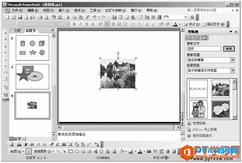Click the 设计 (Design) button
242x163 pixels.
pos(192,24)
